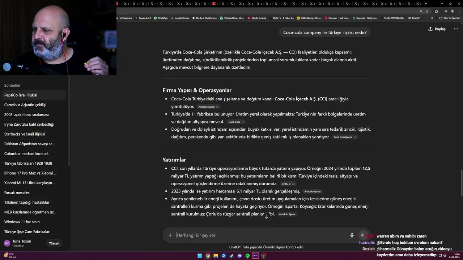Open the WhatsApp bookmark
The width and height of the screenshot is (463, 260).
coord(161,18)
